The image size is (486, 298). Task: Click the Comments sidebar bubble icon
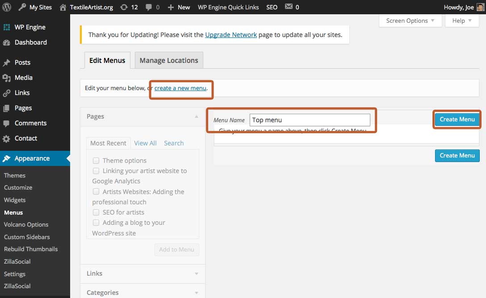click(7, 124)
